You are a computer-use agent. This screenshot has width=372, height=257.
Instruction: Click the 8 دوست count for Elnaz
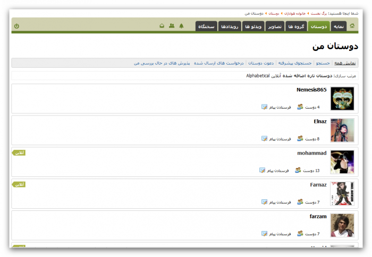pos(312,139)
